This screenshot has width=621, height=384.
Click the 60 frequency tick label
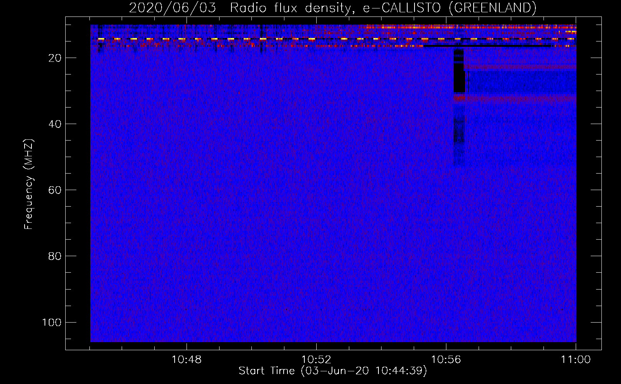coord(55,190)
